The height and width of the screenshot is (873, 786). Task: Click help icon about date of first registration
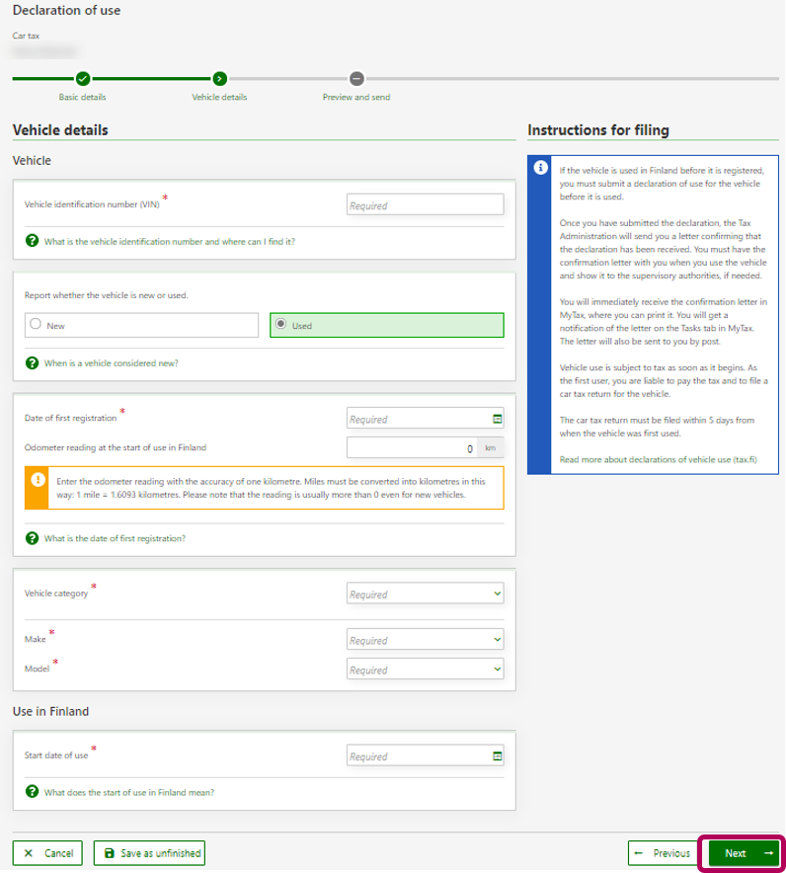pyautogui.click(x=32, y=538)
